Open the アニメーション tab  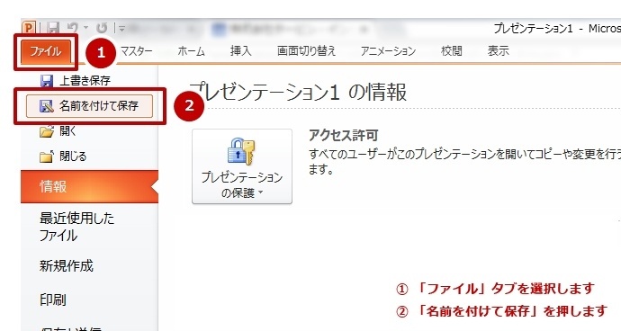388,51
